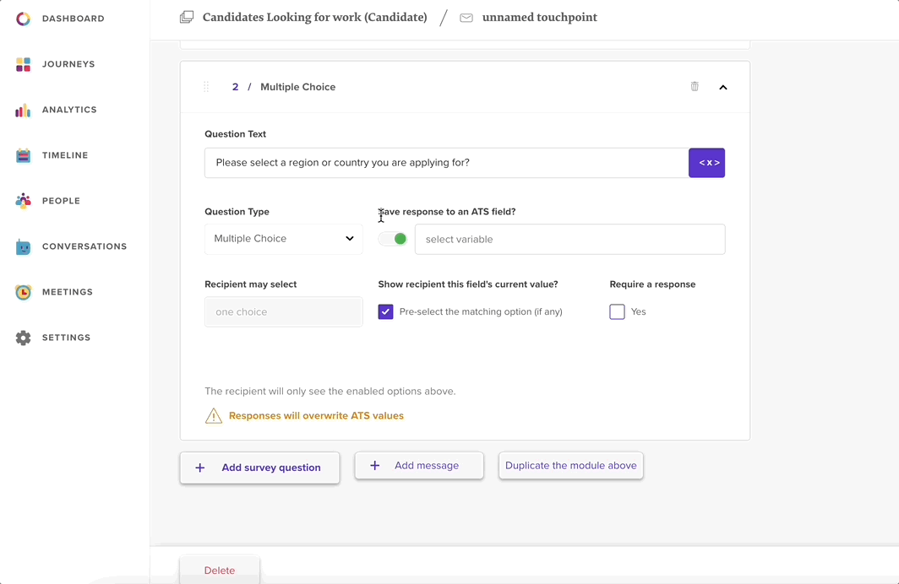
Task: Delete question 2 with trash icon
Action: [695, 86]
